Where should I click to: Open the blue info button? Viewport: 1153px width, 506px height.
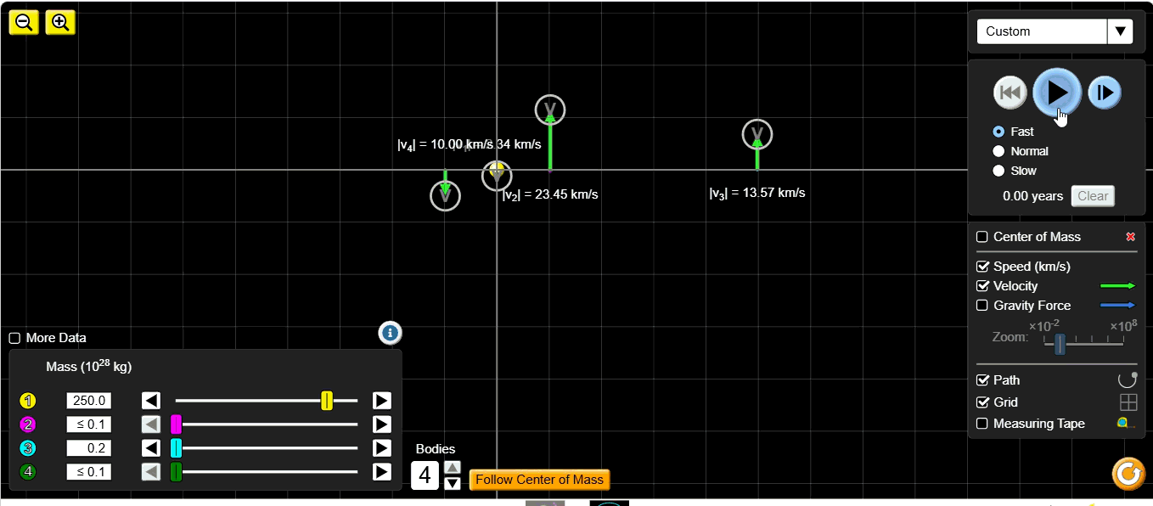[x=390, y=333]
